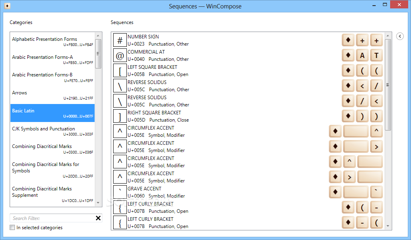Collapse the side panel with the round chevron button
Viewport: 411px width, 240px height.
coord(400,36)
